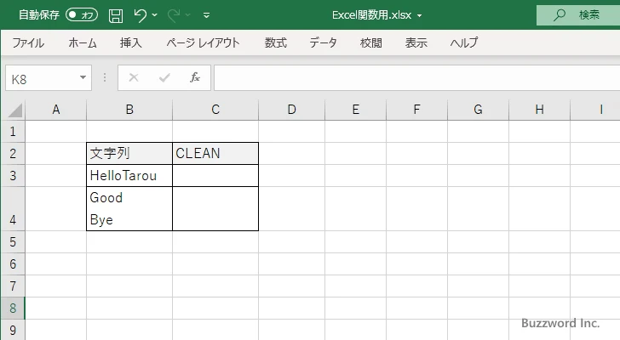Click inside the formula bar input
This screenshot has height=340, width=620.
[416, 78]
